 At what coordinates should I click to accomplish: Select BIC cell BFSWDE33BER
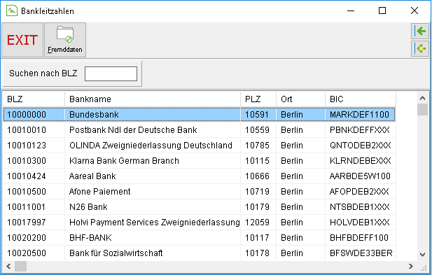point(361,253)
